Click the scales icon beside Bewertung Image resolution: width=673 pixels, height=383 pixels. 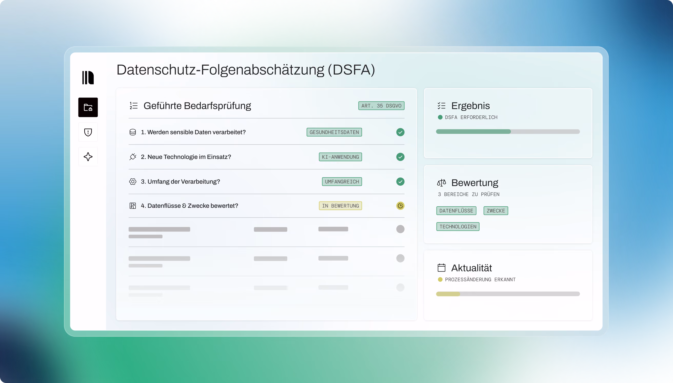[441, 183]
